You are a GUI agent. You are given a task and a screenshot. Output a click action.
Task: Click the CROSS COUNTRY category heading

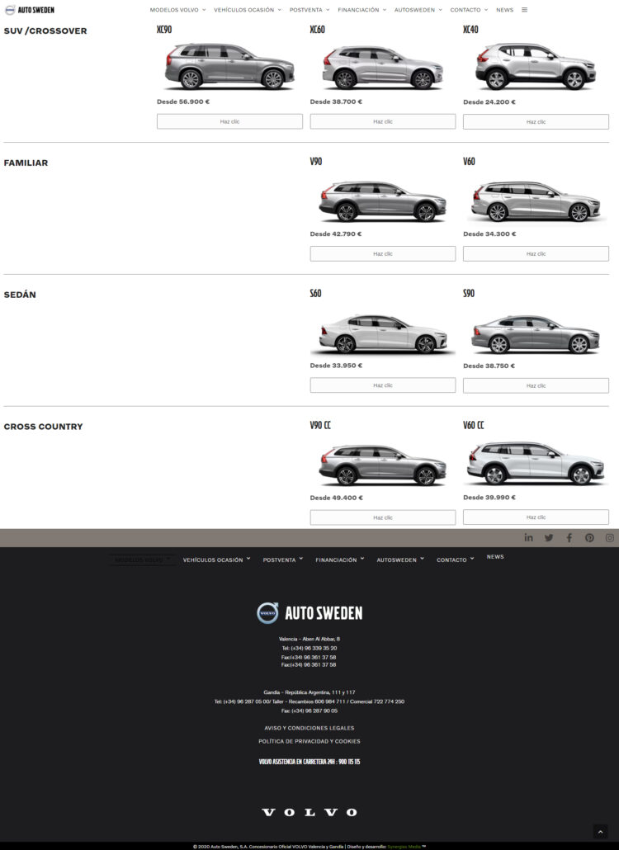click(44, 427)
